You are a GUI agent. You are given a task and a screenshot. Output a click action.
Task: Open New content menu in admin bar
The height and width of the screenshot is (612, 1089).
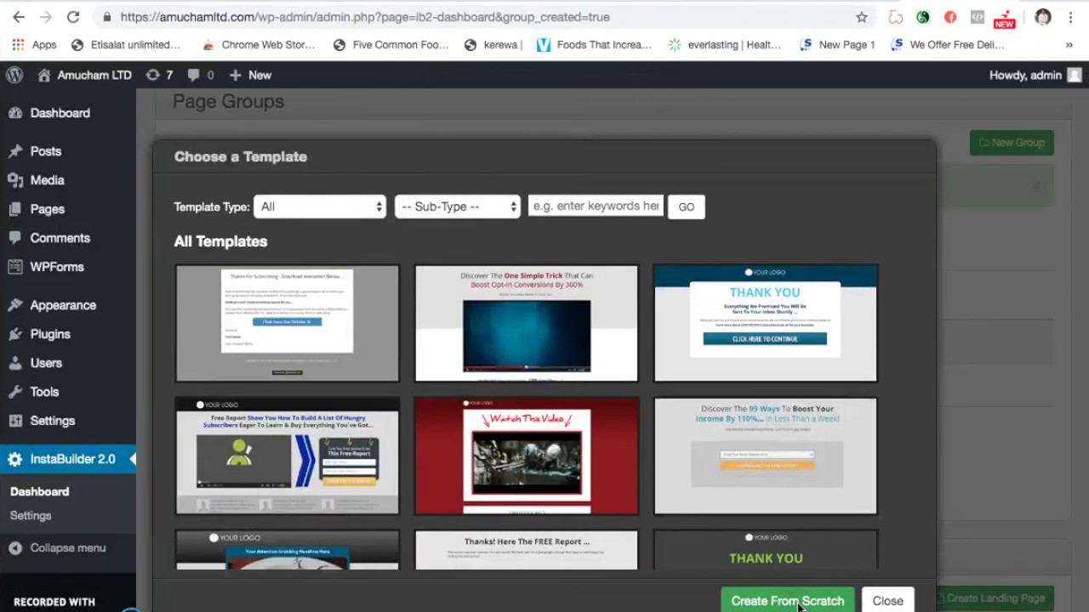251,75
